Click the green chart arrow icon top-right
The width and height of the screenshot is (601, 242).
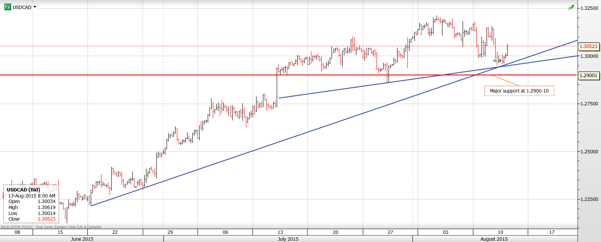[x=571, y=8]
